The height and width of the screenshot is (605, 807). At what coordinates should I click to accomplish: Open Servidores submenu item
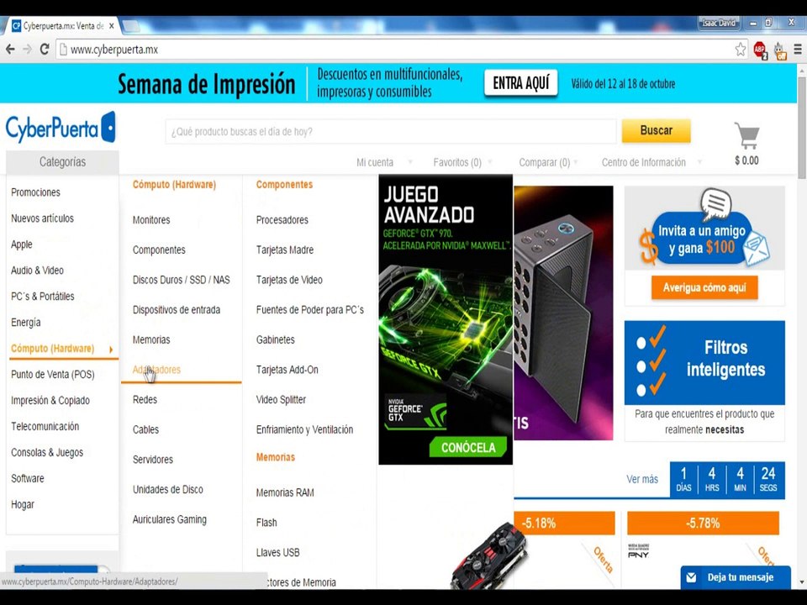click(x=153, y=460)
